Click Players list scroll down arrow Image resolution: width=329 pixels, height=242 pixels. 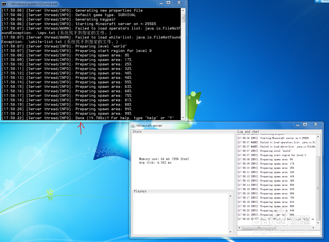tap(230, 232)
